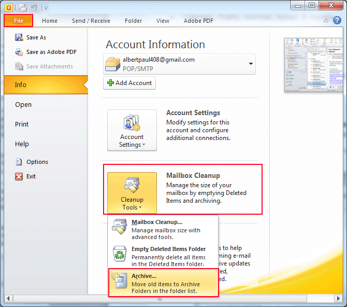
Task: Minimize the Outlook window
Action: click(298, 6)
